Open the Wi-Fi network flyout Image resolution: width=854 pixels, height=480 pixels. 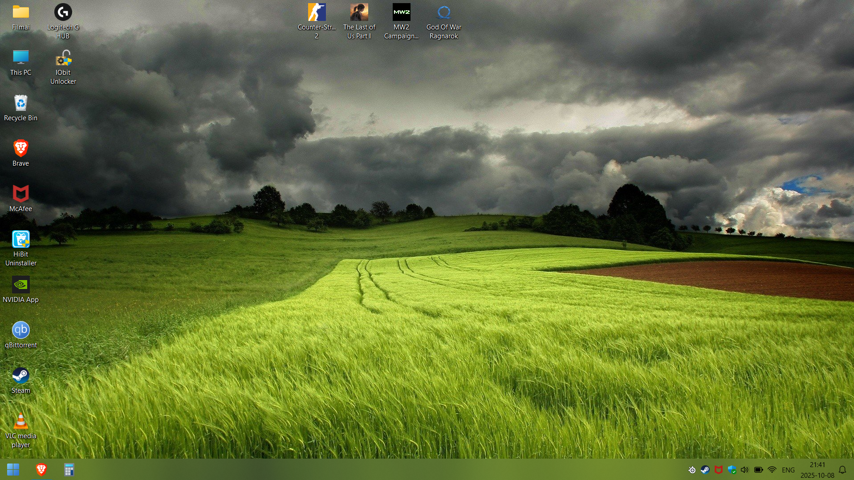pos(772,470)
